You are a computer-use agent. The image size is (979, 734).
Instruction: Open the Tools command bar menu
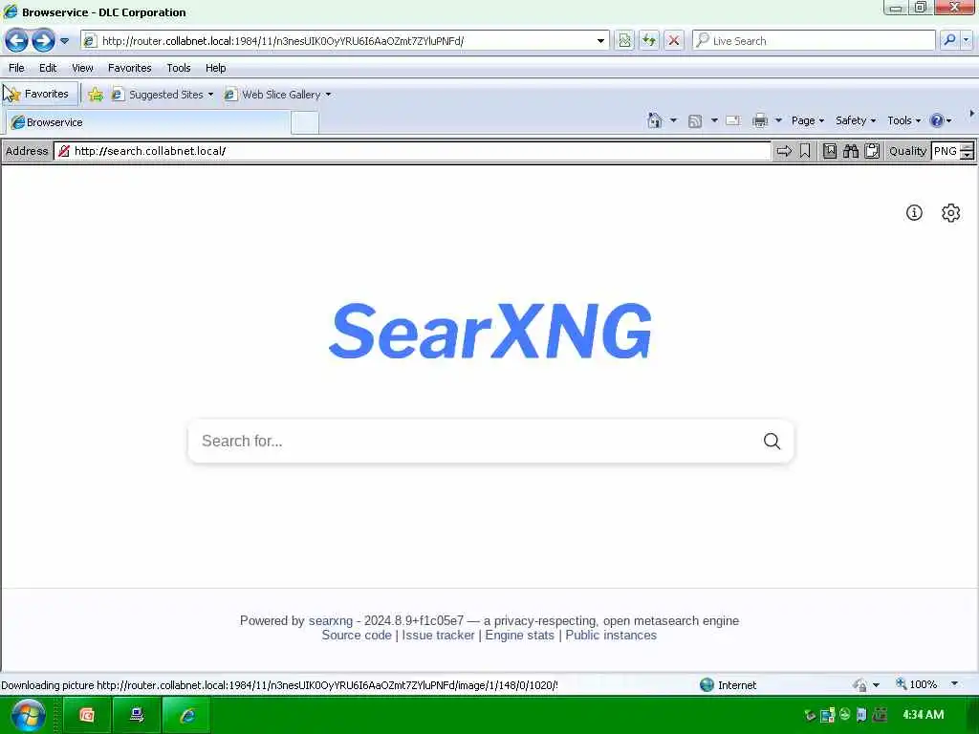904,120
